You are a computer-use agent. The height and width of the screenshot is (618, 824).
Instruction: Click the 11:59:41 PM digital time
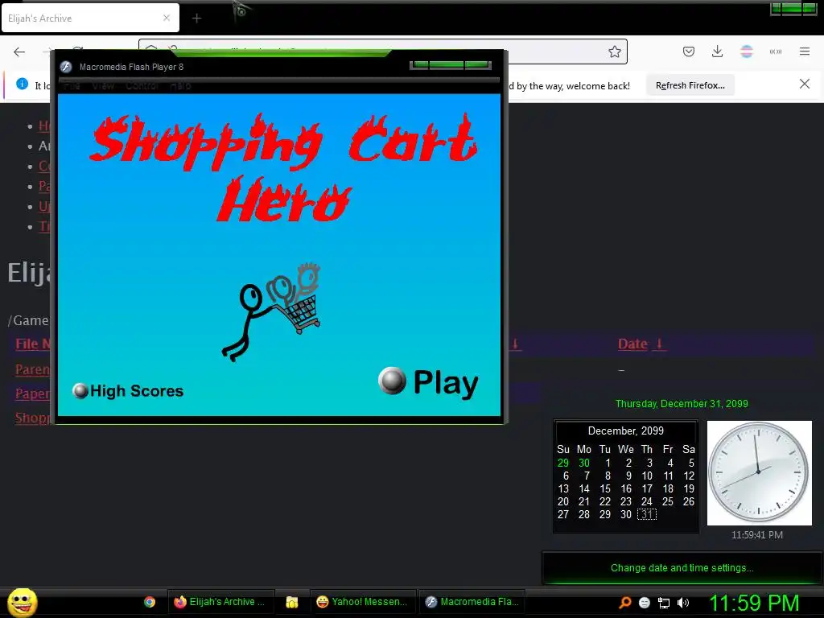(x=756, y=535)
